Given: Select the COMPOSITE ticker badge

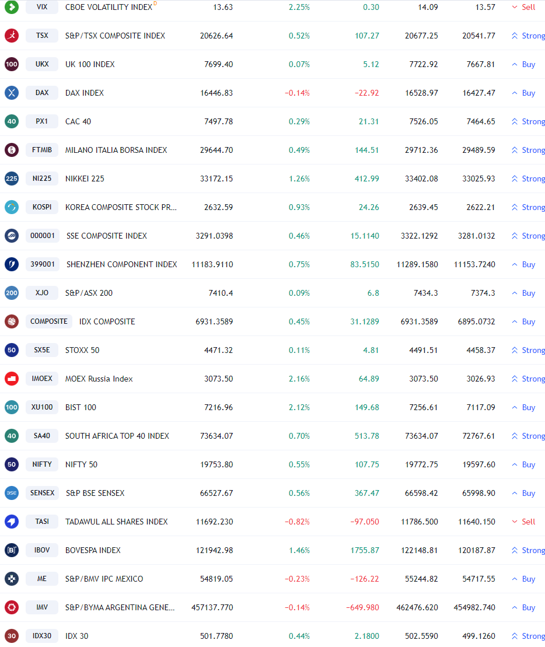Looking at the screenshot, I should 48,321.
